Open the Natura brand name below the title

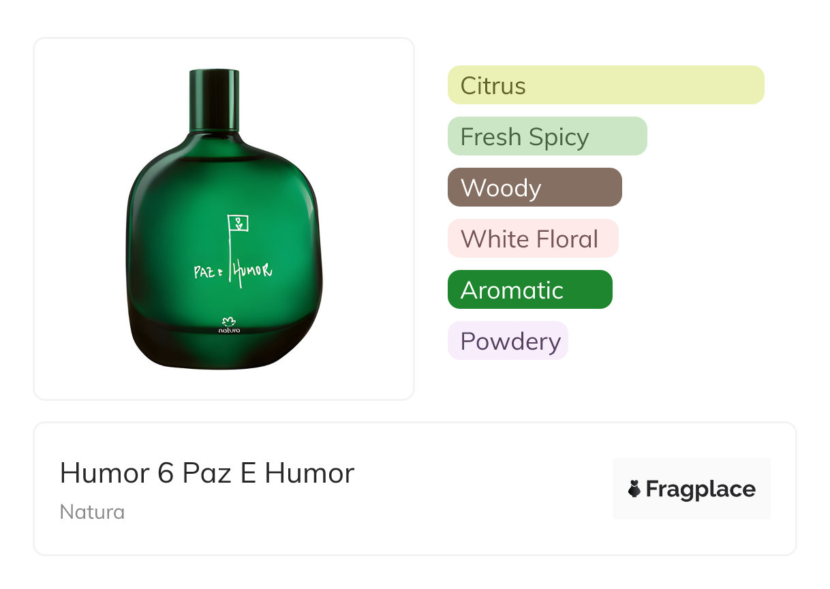(92, 512)
